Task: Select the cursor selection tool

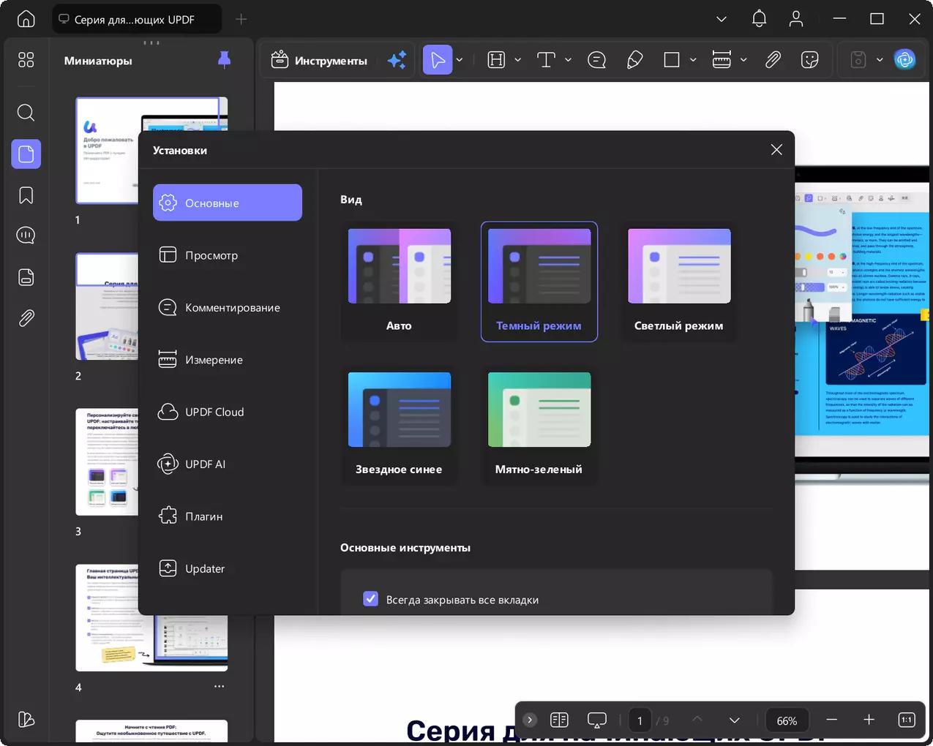Action: [438, 60]
